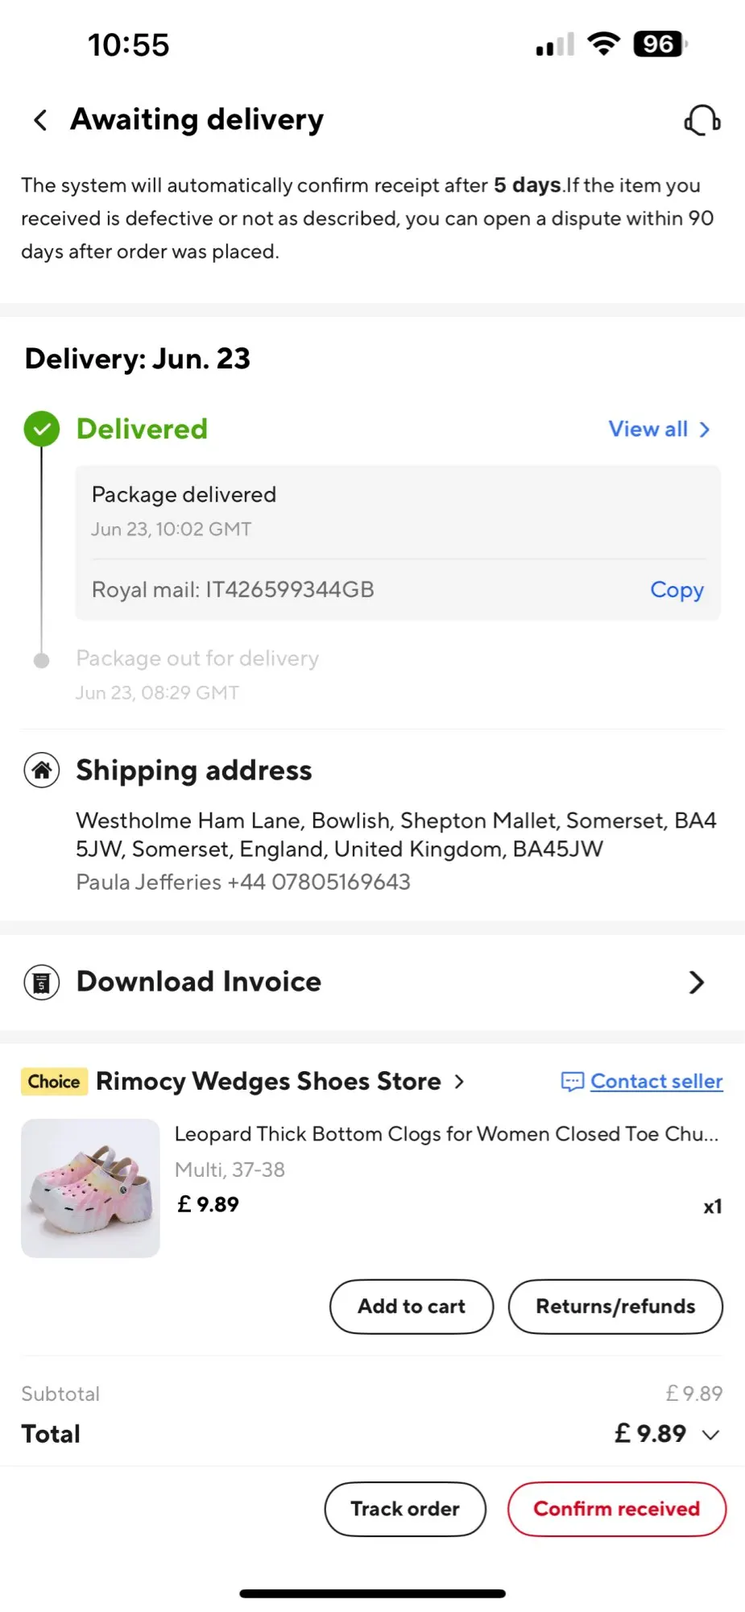Open customer support headset icon
This screenshot has width=745, height=1612.
click(x=702, y=120)
